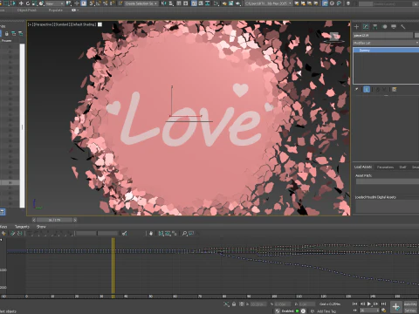Switch to the Create command panel tab
The width and height of the screenshot is (419, 314).
(356, 27)
